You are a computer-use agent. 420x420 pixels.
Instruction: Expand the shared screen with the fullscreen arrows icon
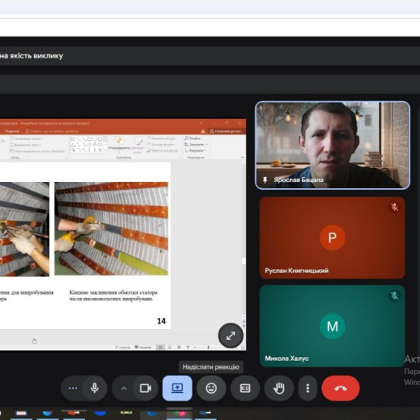tap(230, 335)
